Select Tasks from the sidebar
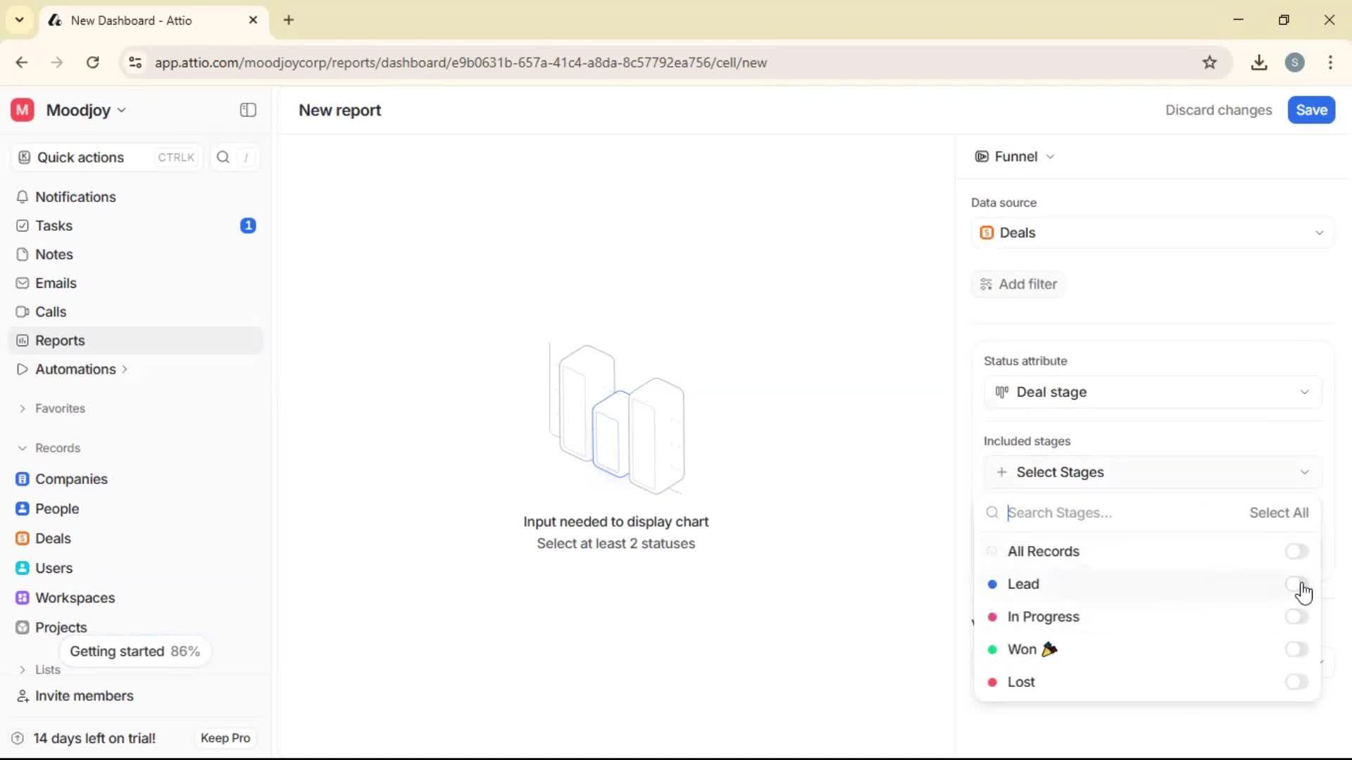The height and width of the screenshot is (760, 1352). coord(54,225)
